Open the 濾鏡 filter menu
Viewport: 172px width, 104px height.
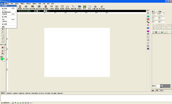click(35, 4)
